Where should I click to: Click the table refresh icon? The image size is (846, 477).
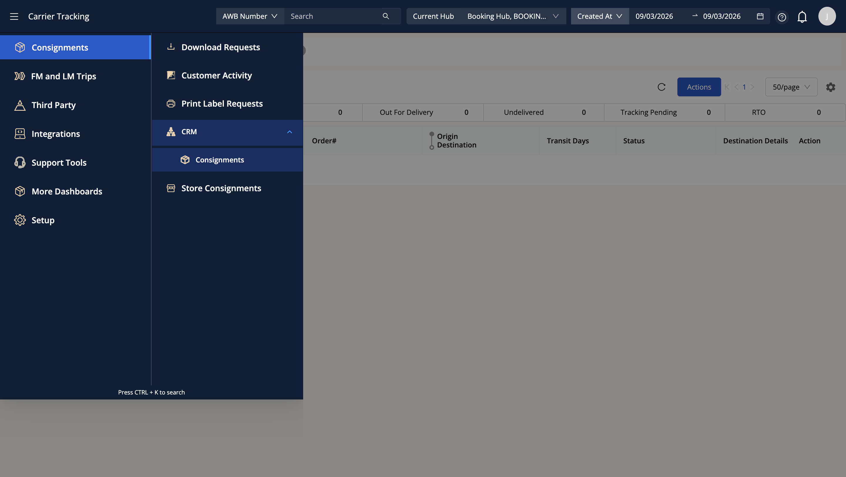pos(662,87)
